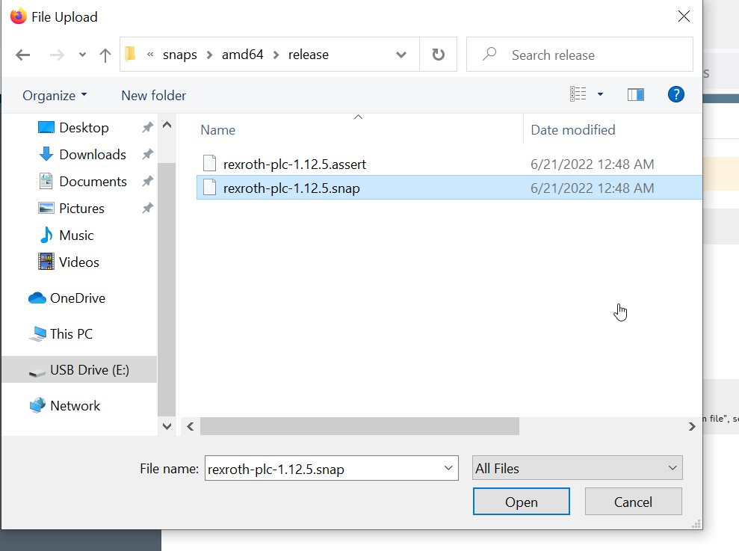This screenshot has width=739, height=551.
Task: Open Network in the navigation pane
Action: tap(75, 406)
